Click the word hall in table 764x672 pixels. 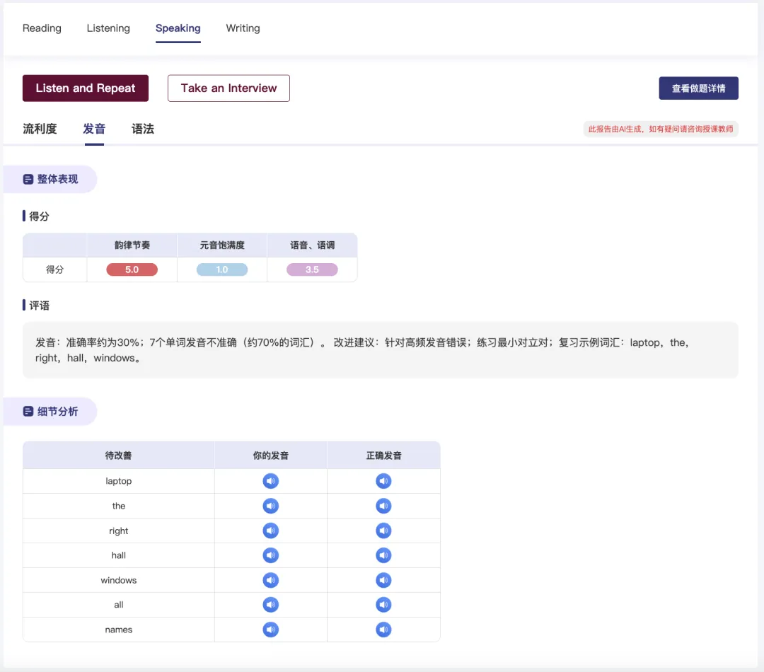click(x=118, y=555)
